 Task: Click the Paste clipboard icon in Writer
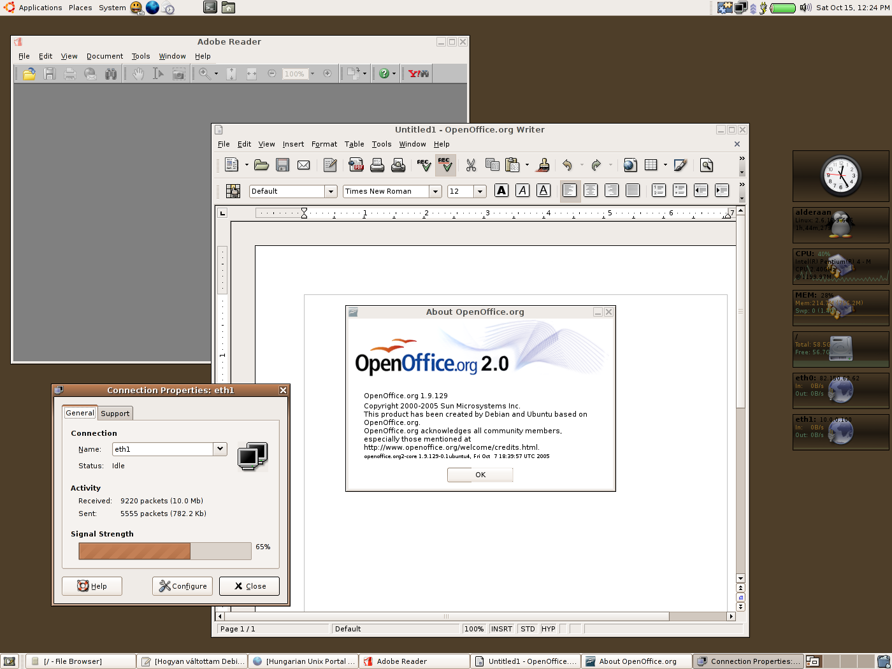tap(512, 165)
